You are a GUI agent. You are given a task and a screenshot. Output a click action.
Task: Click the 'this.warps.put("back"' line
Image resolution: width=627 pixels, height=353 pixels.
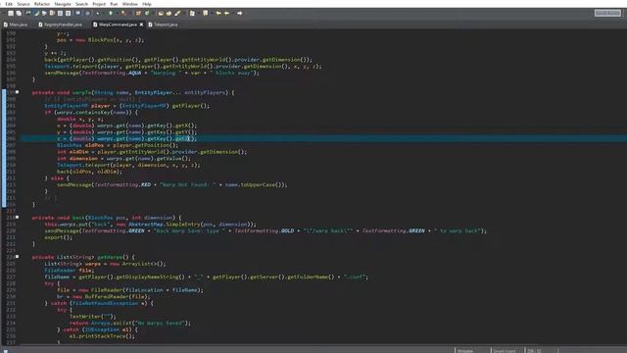click(x=150, y=225)
